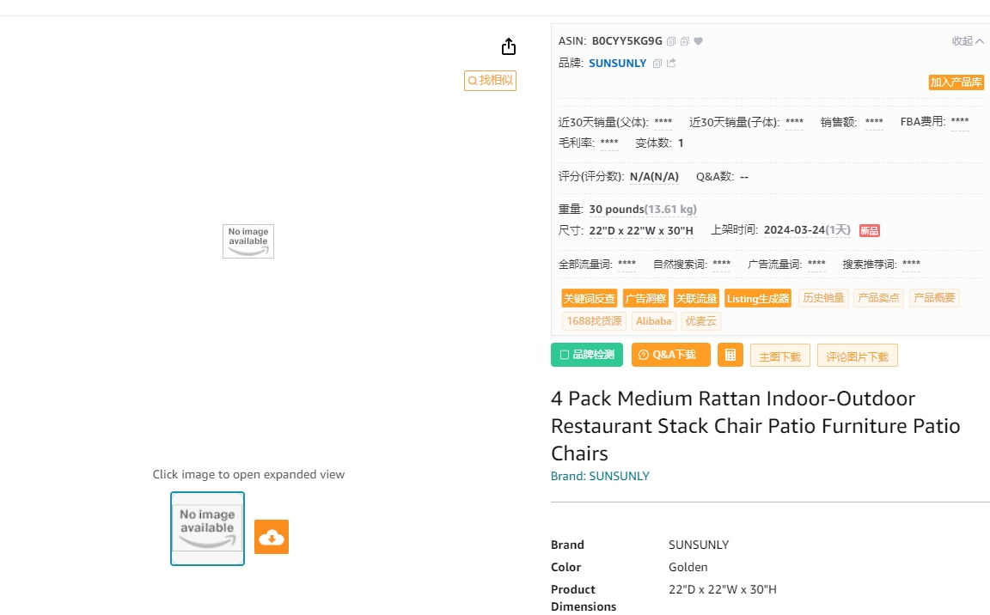Click green 品牌检测 button
990x615 pixels.
coord(587,355)
